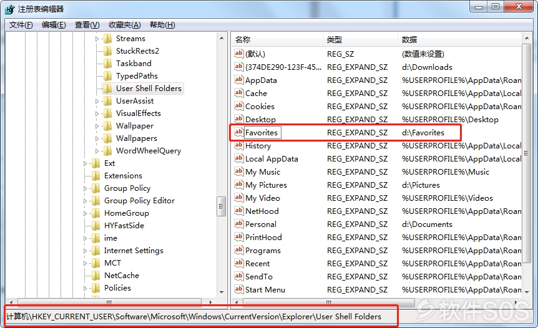Click the string icon beside History
Viewport: 538px width, 328px height.
click(239, 145)
